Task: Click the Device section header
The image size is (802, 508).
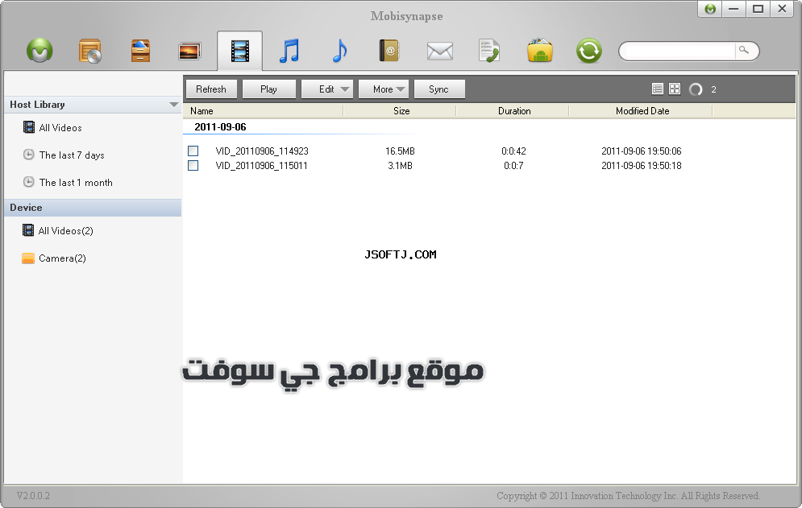Action: point(93,208)
